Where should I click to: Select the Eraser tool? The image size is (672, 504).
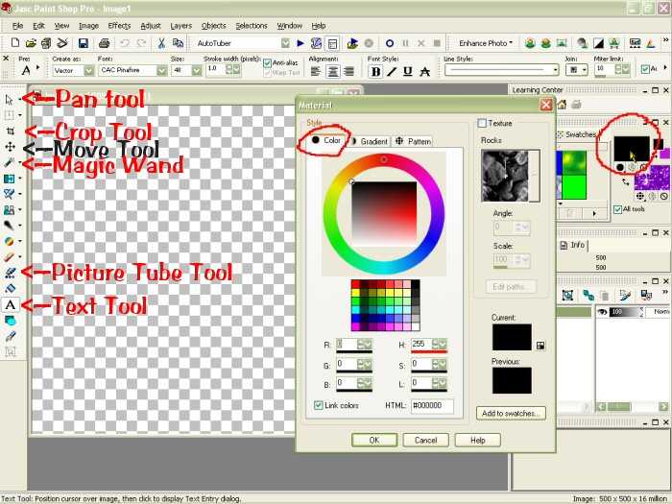click(x=10, y=257)
